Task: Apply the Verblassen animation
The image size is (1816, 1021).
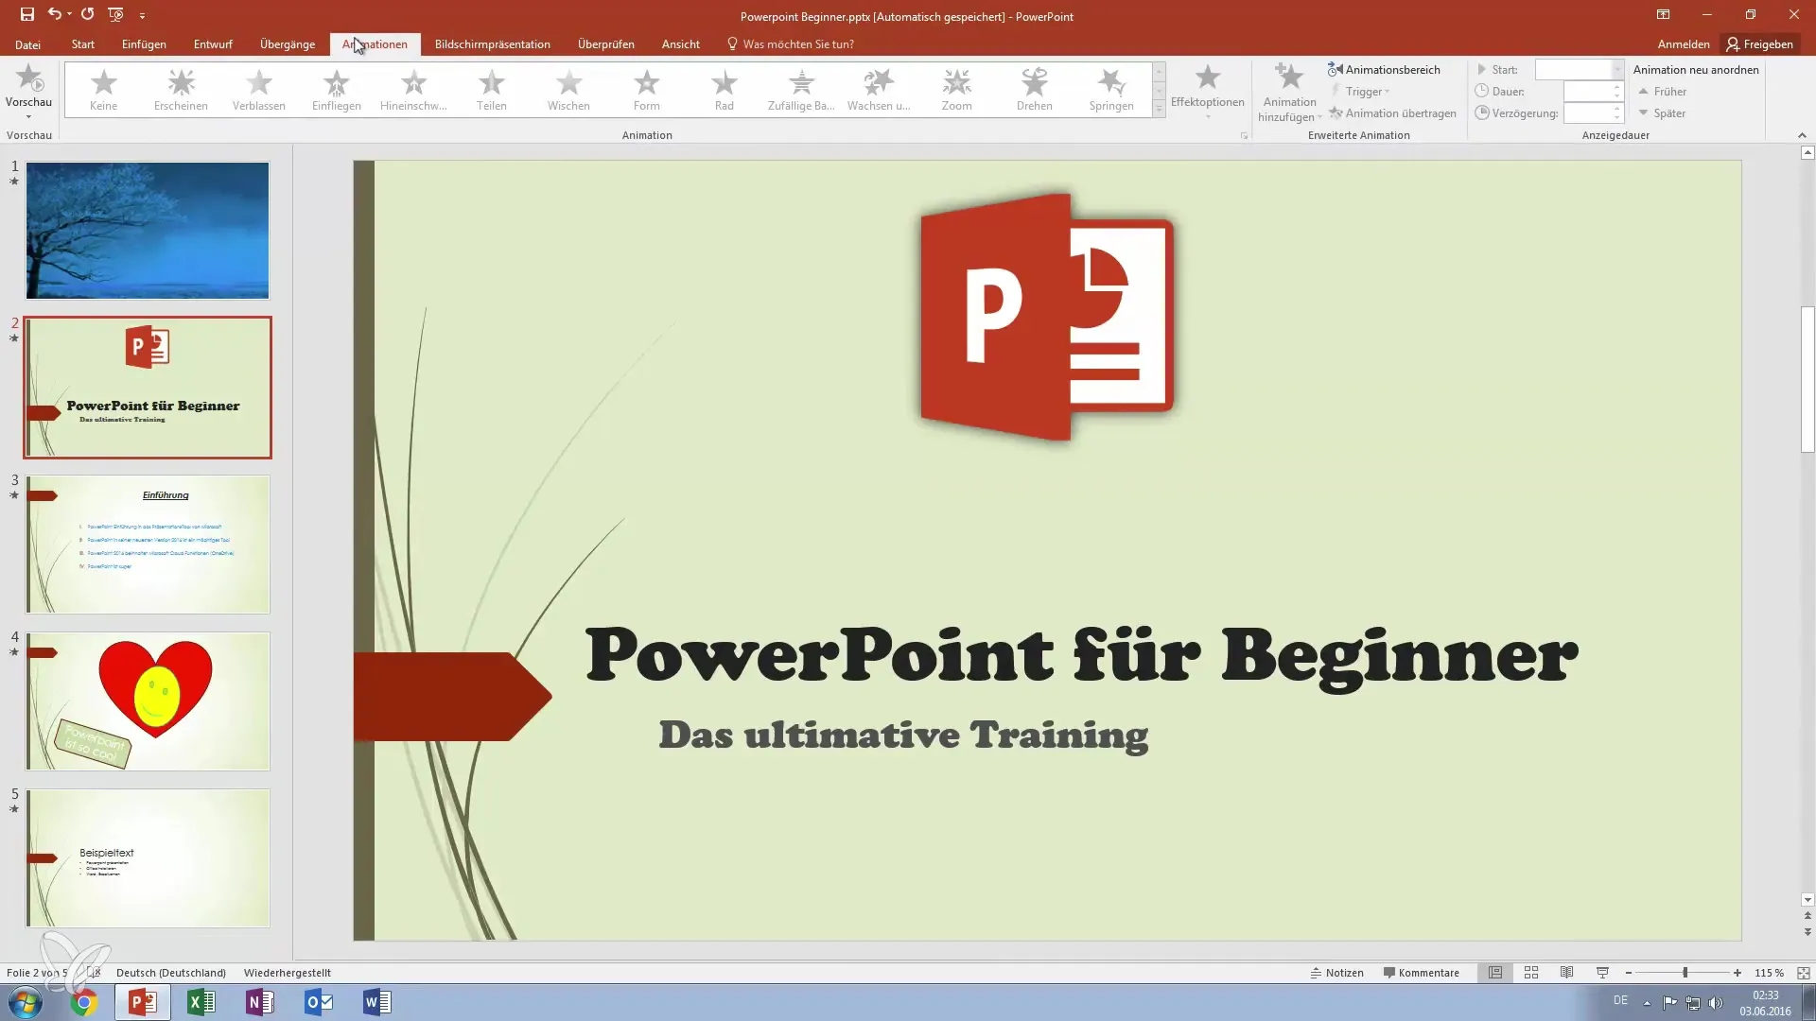Action: pyautogui.click(x=258, y=90)
